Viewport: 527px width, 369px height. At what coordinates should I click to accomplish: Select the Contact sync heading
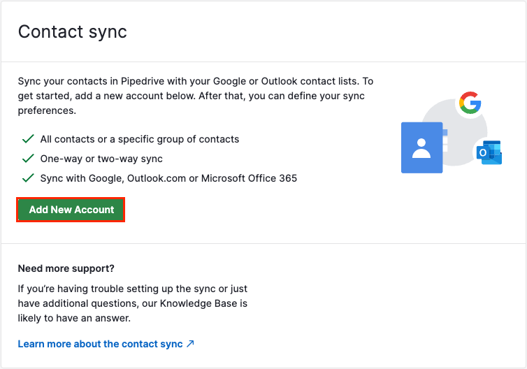72,32
